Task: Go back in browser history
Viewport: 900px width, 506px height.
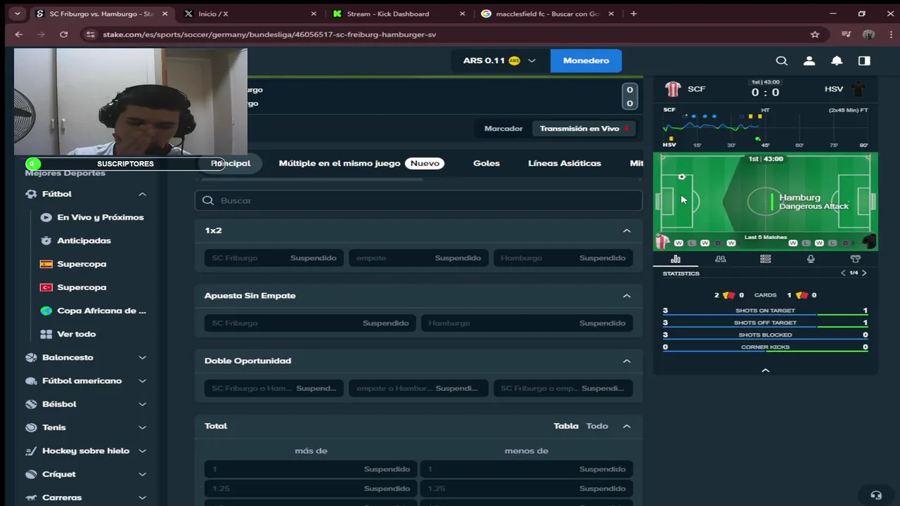Action: click(19, 34)
